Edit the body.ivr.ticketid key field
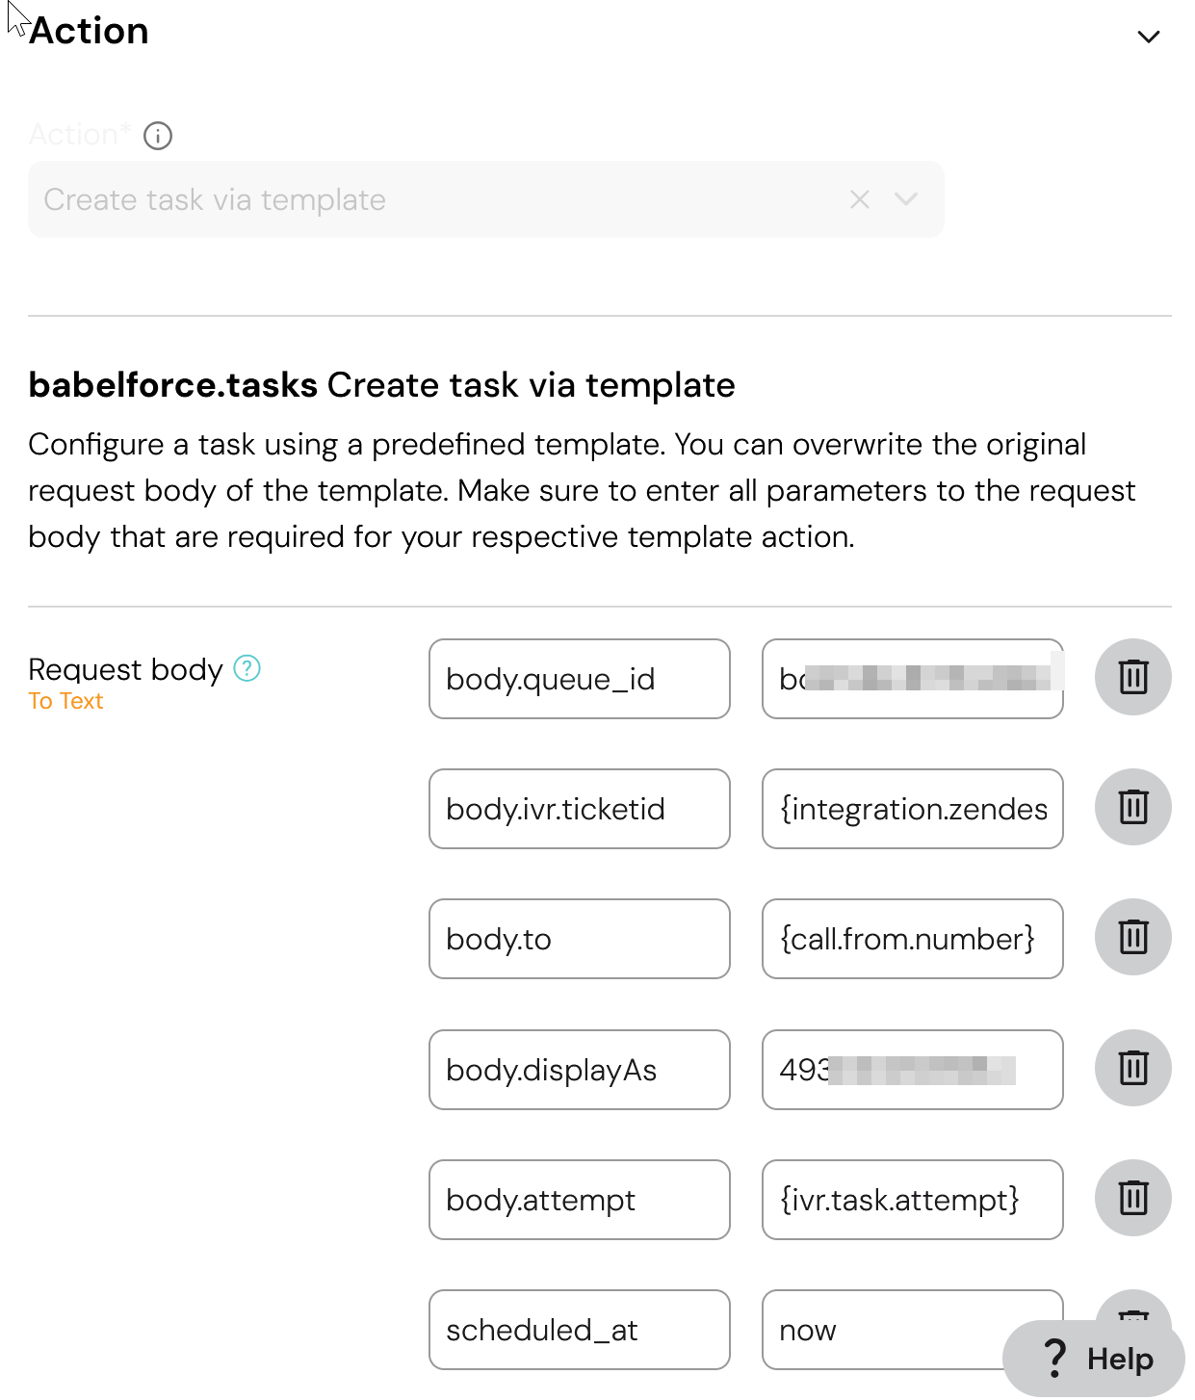Viewport: 1195px width, 1400px height. pos(579,809)
